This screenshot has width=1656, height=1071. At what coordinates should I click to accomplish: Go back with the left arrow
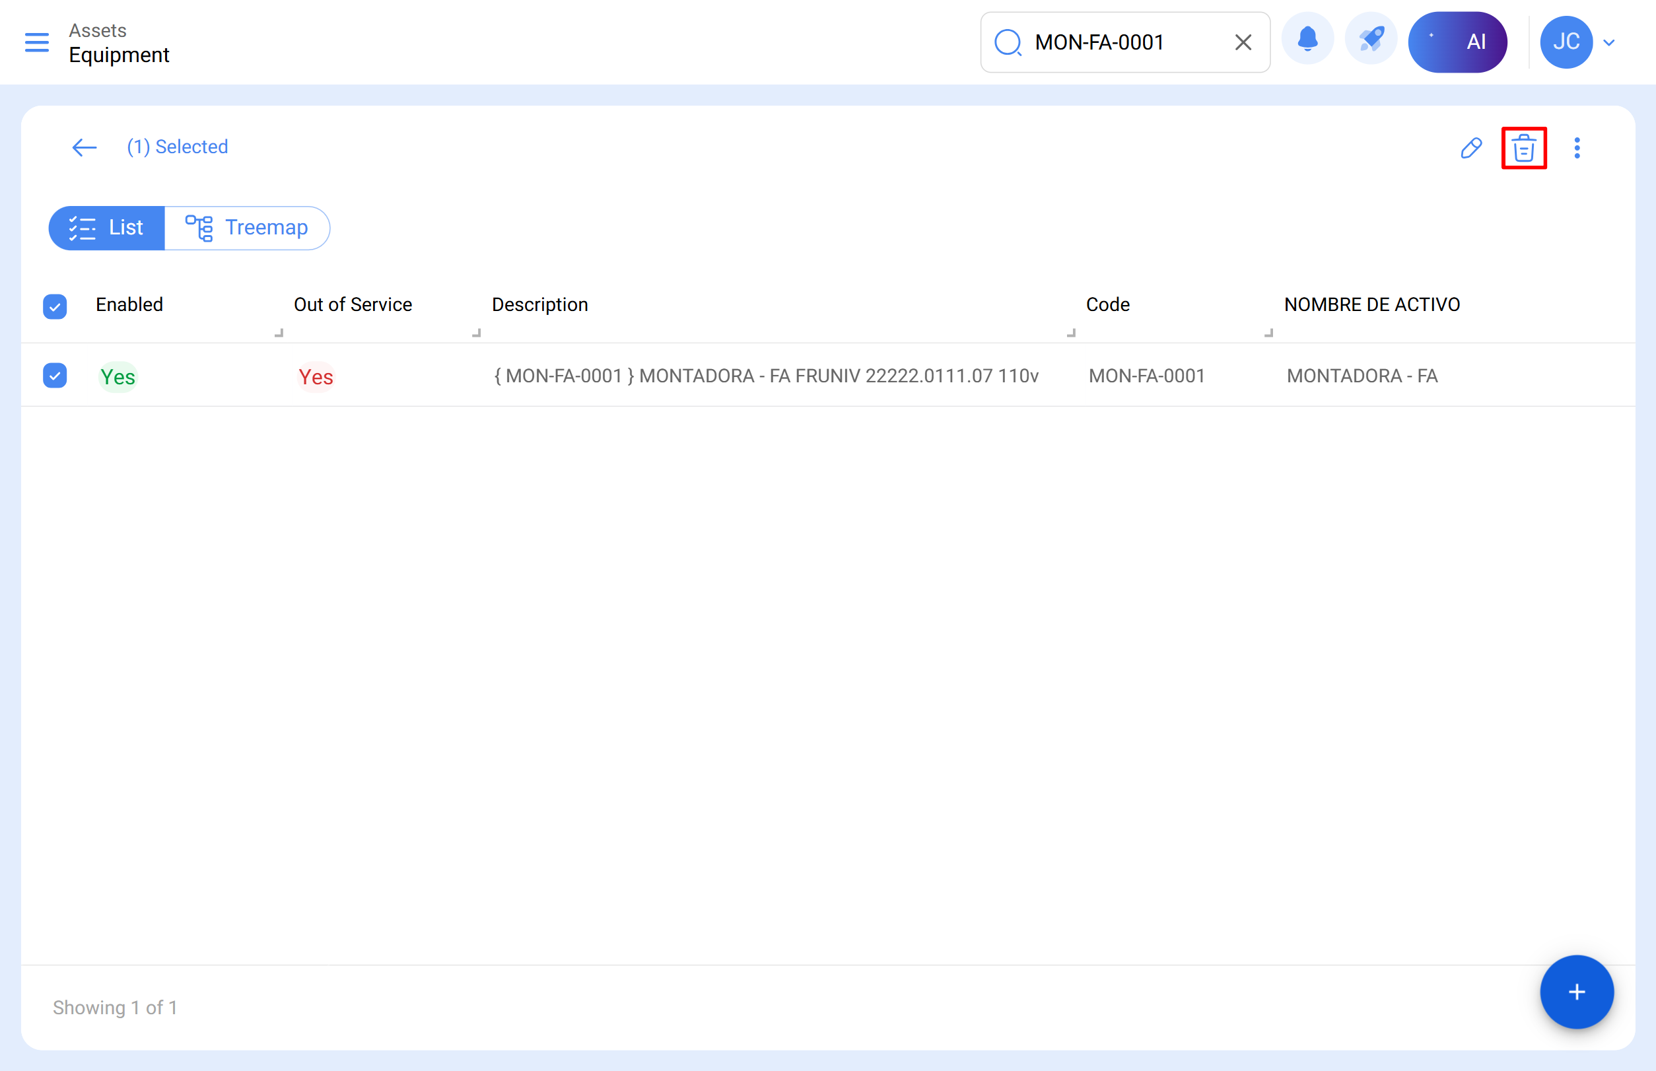pos(84,147)
